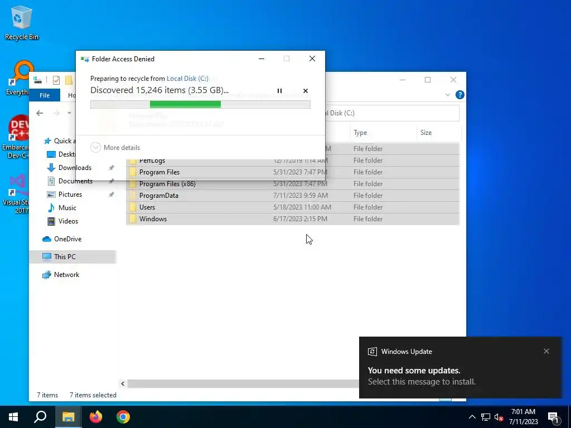Click the Network icon in sidebar
This screenshot has height=428, width=571.
(47, 275)
